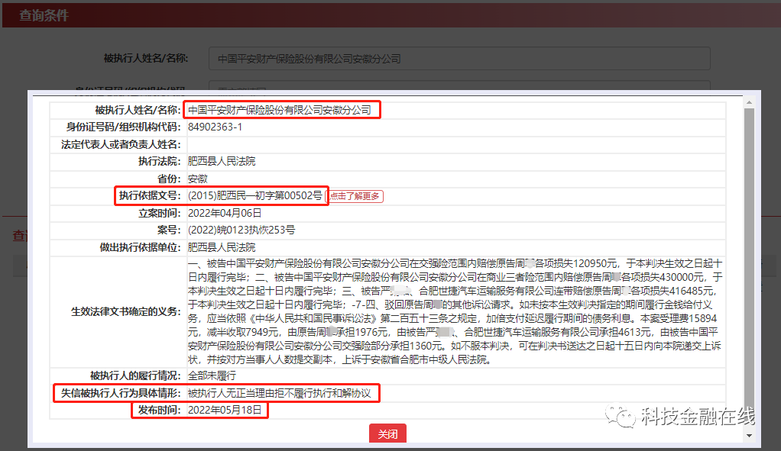Select province value 安徽
The width and height of the screenshot is (781, 451).
tap(197, 179)
